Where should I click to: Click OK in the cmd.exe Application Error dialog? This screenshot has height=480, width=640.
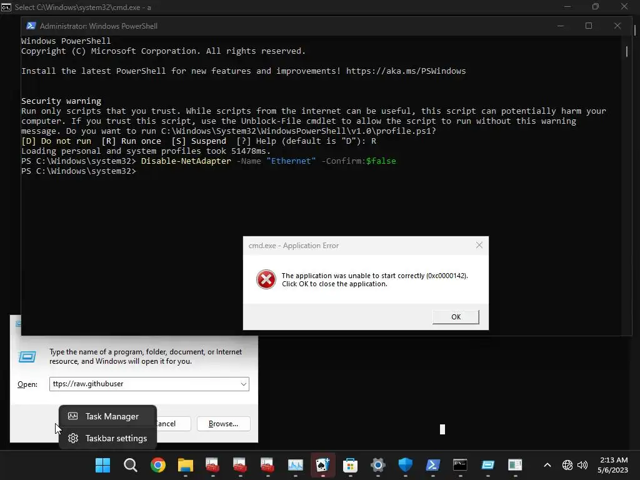456,317
